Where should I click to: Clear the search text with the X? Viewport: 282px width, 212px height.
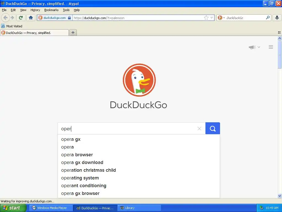(x=199, y=129)
